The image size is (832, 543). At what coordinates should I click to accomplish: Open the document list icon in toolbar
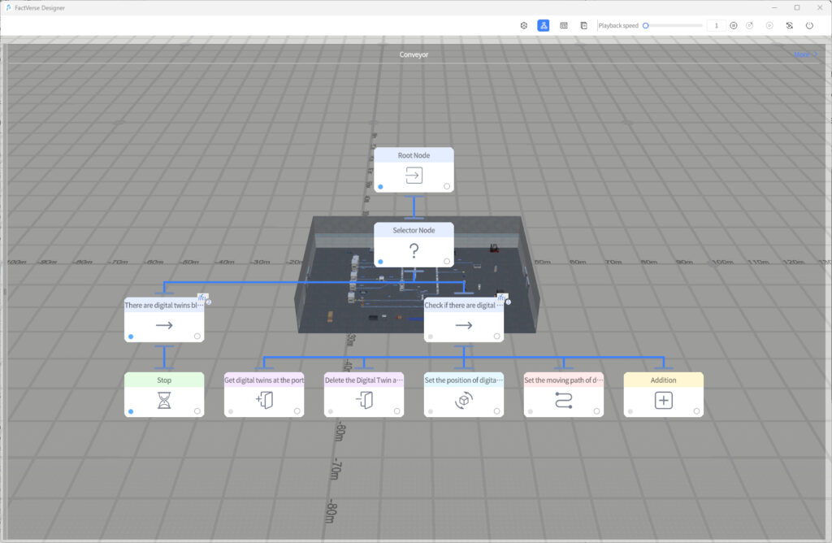tap(583, 25)
